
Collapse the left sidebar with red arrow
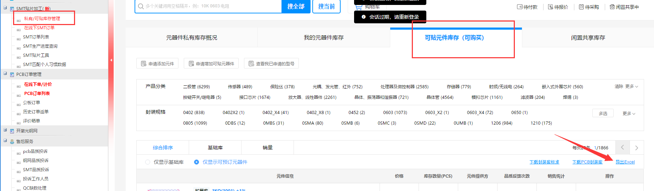pyautogui.click(x=111, y=60)
